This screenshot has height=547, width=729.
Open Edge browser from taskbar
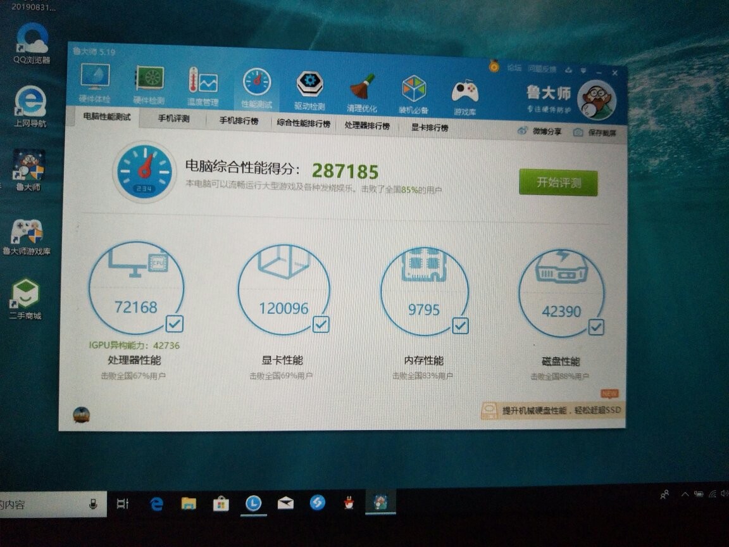coord(157,503)
